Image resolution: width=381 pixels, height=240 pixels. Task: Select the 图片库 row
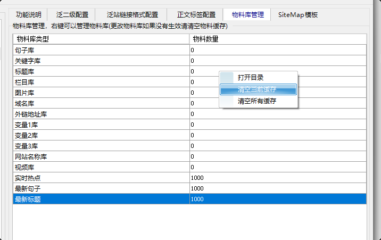189,93
